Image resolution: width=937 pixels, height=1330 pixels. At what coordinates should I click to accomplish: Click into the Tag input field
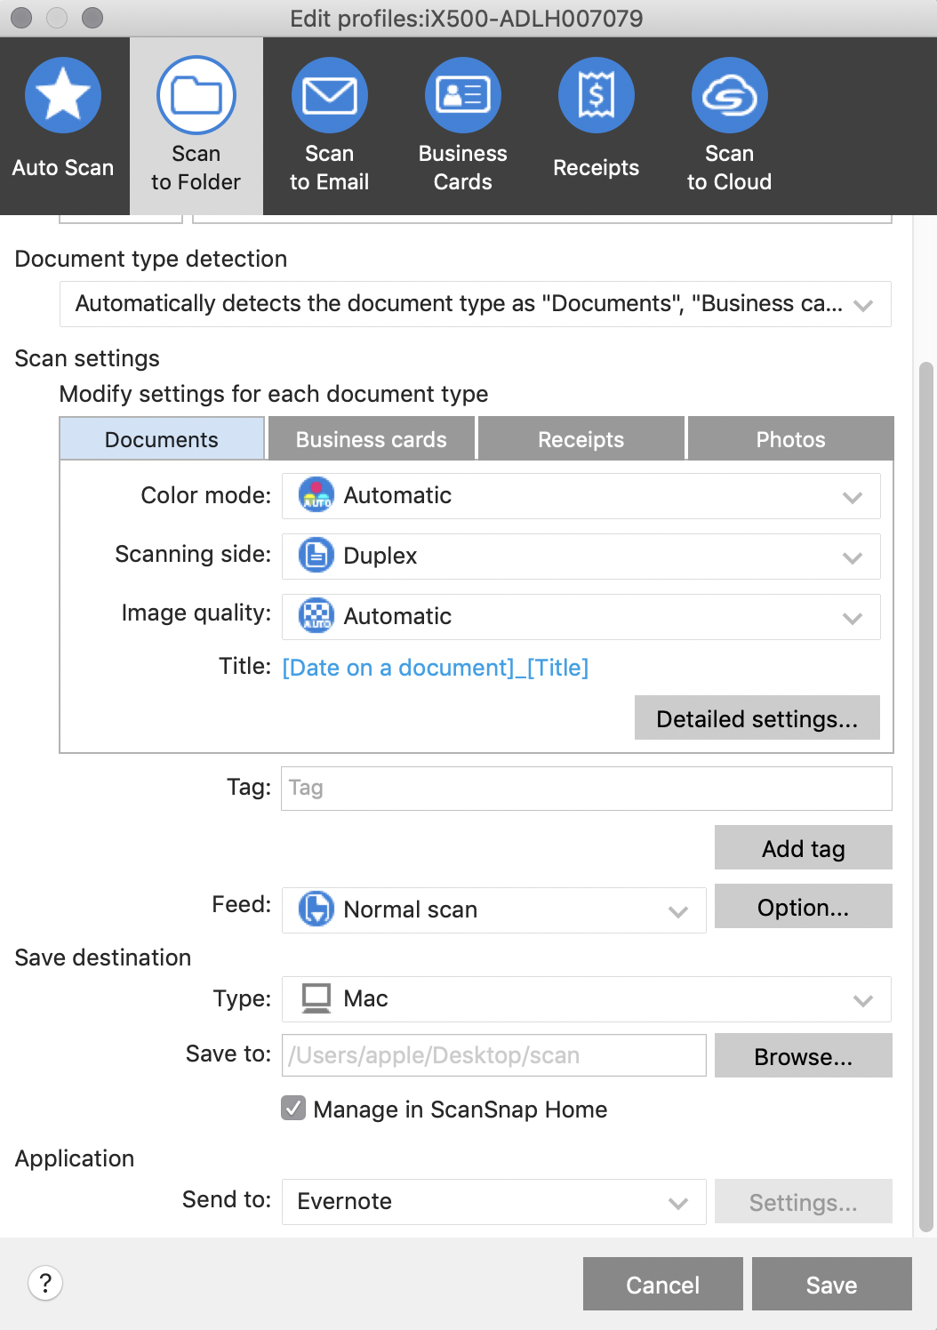pyautogui.click(x=587, y=789)
